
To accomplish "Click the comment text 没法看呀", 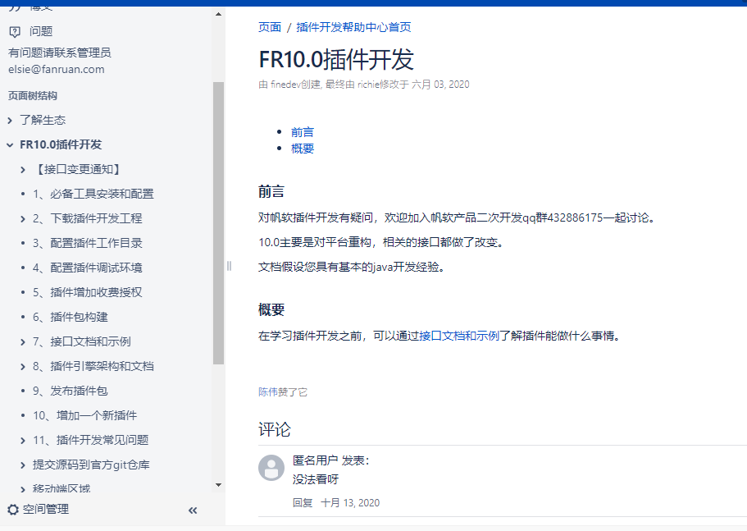I will tap(316, 479).
